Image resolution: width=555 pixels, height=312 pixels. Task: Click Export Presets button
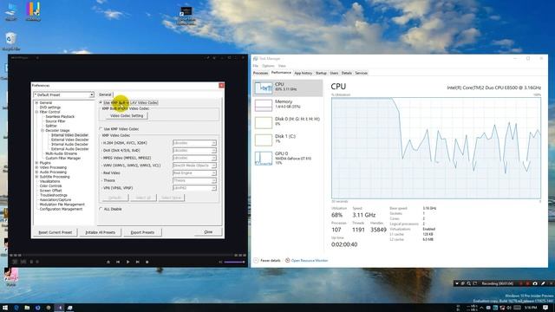(142, 232)
